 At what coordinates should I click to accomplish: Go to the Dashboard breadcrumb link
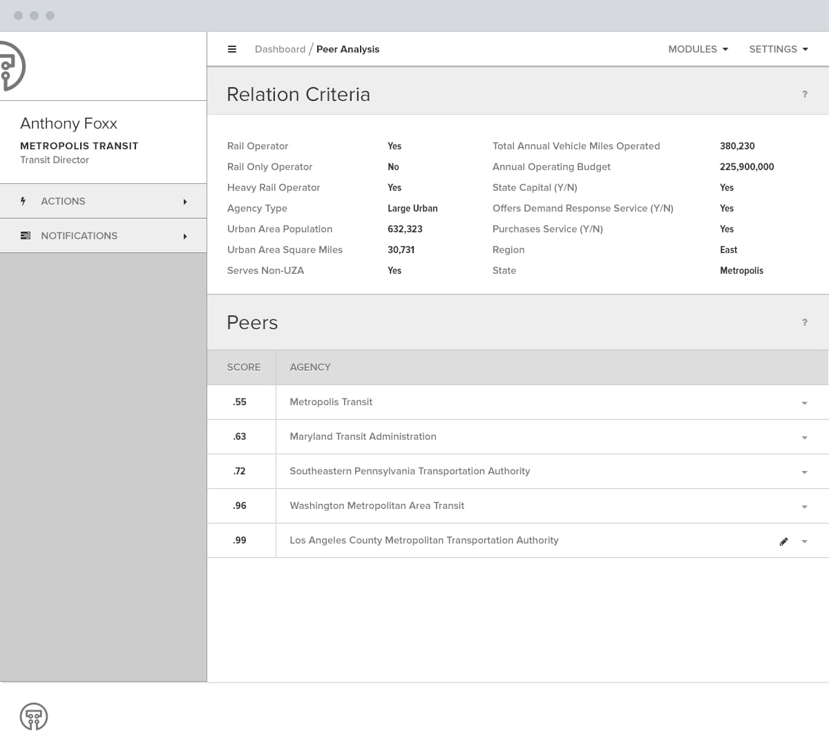tap(280, 49)
